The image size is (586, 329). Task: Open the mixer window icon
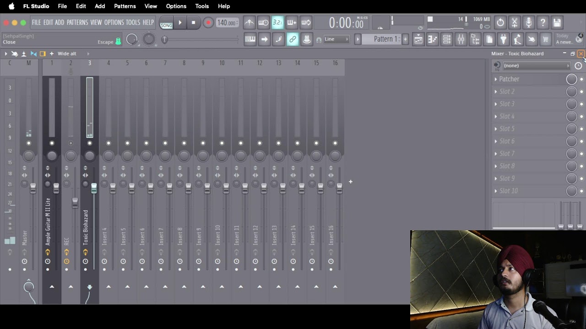click(x=461, y=39)
